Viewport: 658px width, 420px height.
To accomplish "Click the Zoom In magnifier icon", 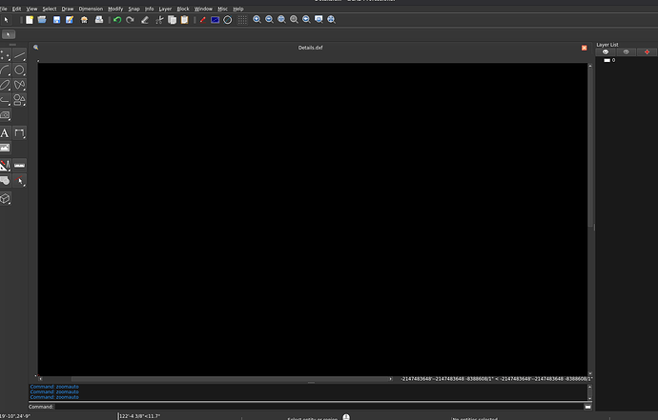I will 257,19.
